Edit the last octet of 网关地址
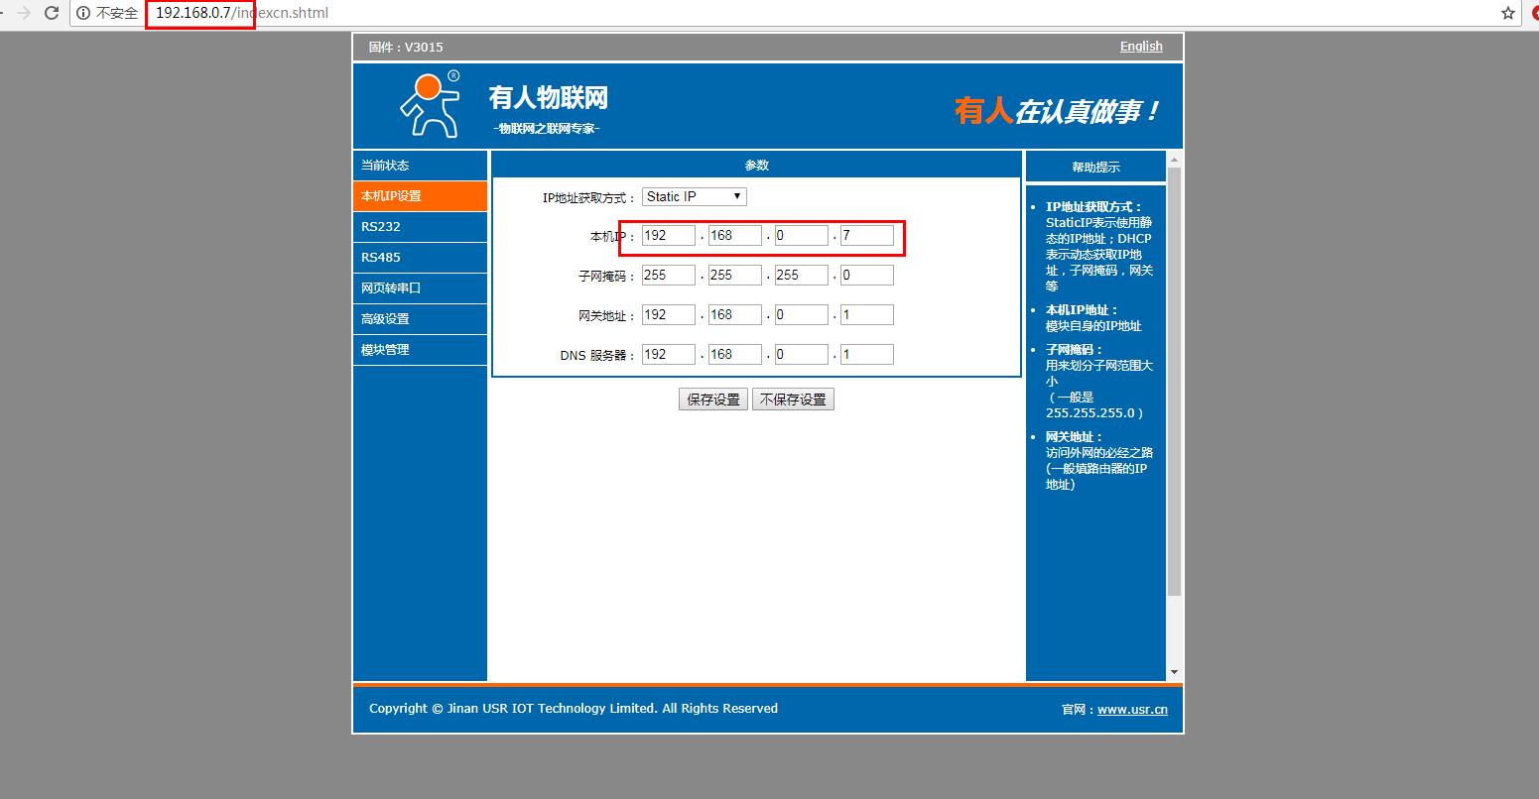Screen dimensions: 1539x799 tap(867, 315)
